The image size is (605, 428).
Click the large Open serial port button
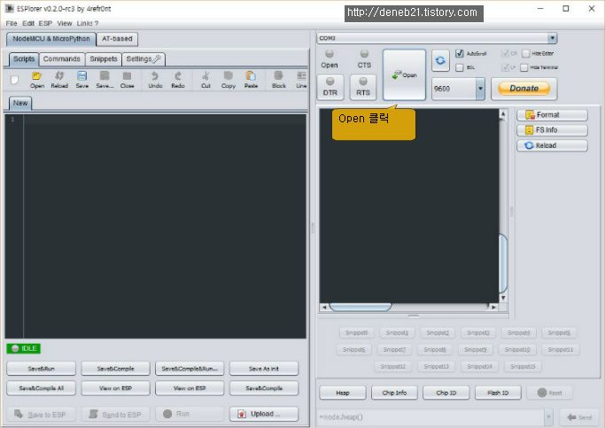(x=404, y=74)
